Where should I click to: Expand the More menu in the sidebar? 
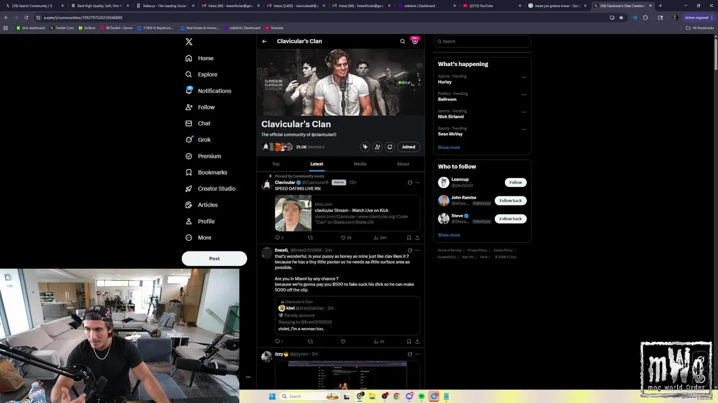199,237
